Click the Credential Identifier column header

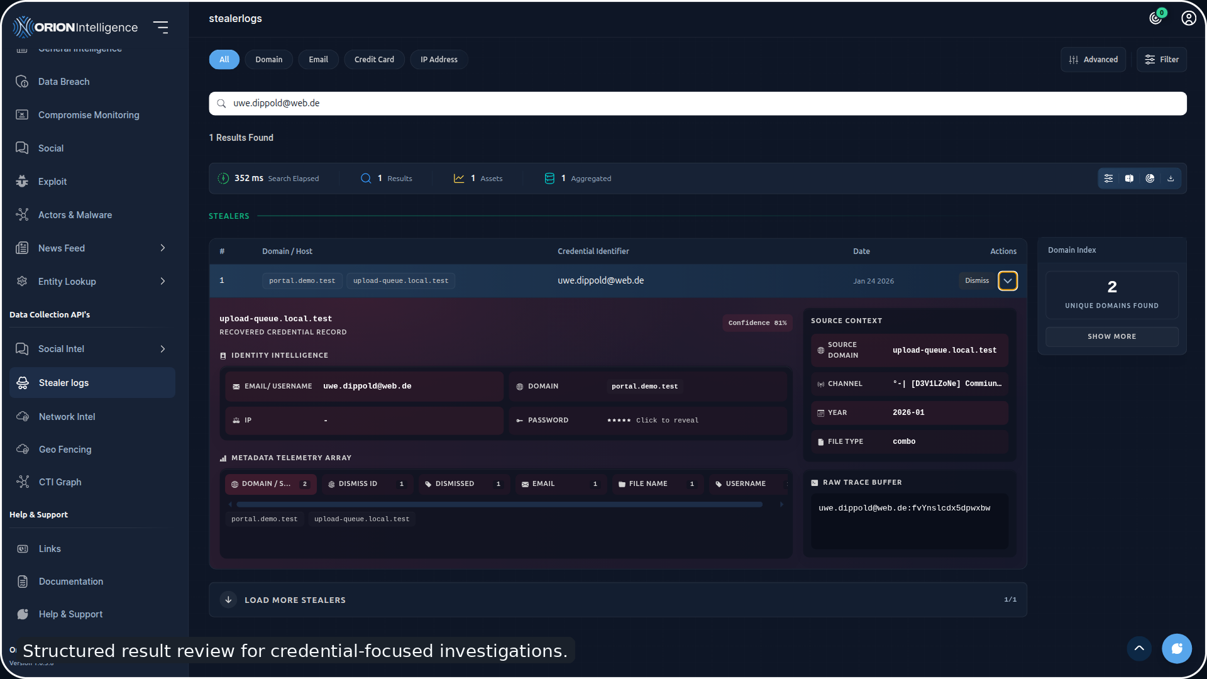pyautogui.click(x=593, y=251)
